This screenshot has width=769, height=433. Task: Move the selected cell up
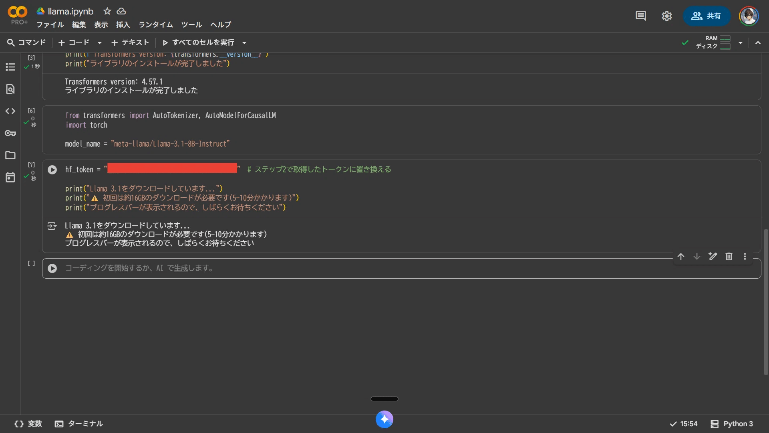(681, 257)
